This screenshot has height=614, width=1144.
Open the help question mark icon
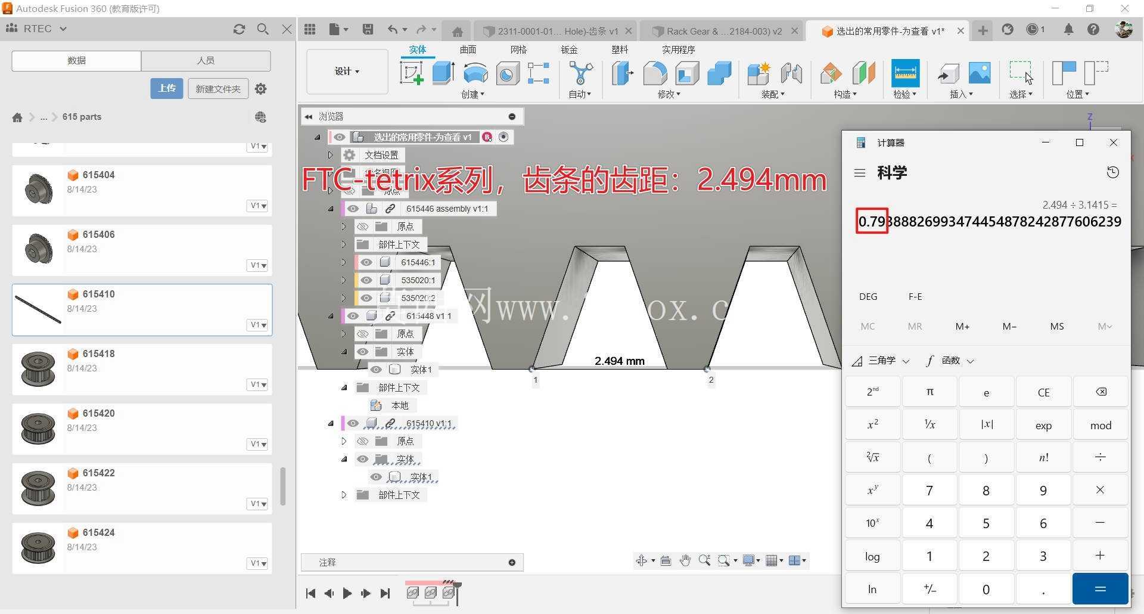click(1093, 29)
